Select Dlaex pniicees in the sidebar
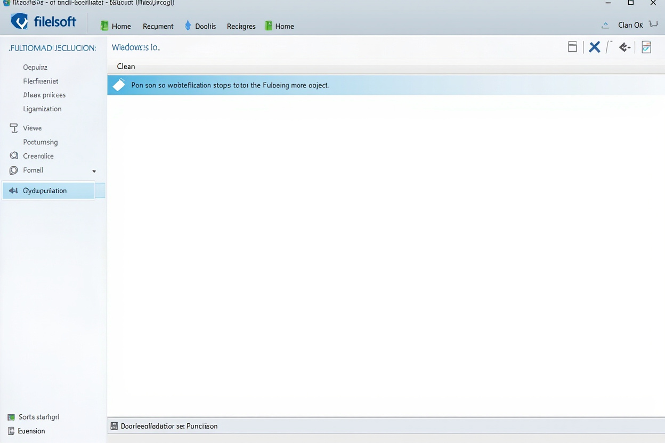Screen dimensions: 665x443 coord(44,95)
